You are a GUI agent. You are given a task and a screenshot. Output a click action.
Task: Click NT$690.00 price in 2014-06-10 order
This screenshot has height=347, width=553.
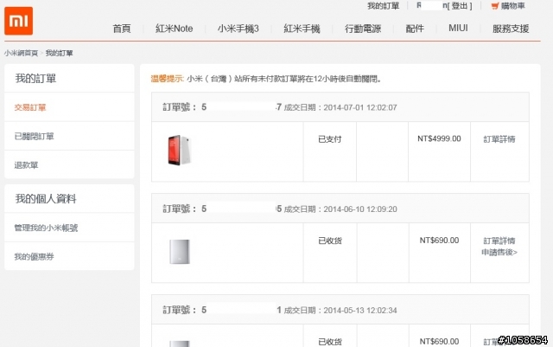pos(439,241)
